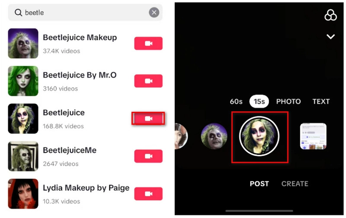Click into the beetle search field
This screenshot has width=346, height=218.
pos(85,13)
